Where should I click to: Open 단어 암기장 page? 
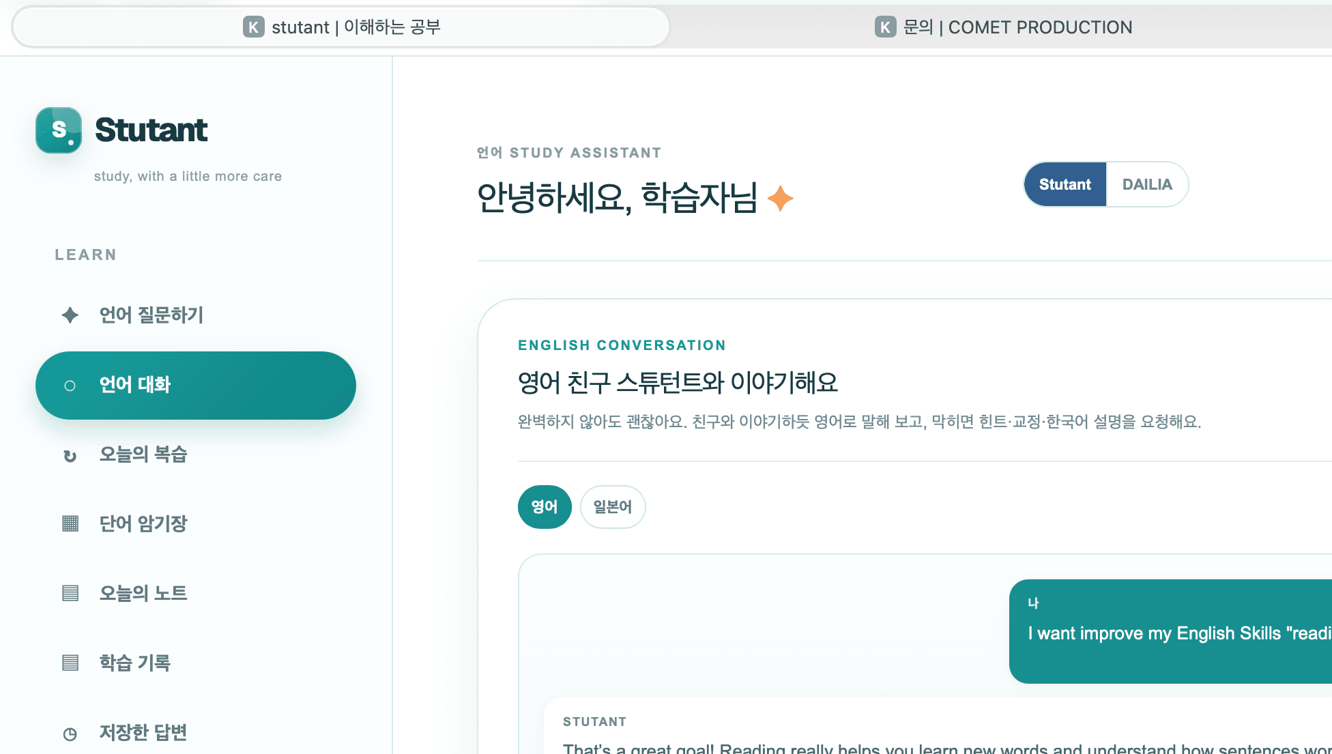pos(196,524)
